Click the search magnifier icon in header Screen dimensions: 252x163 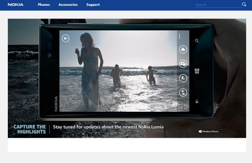244,5
